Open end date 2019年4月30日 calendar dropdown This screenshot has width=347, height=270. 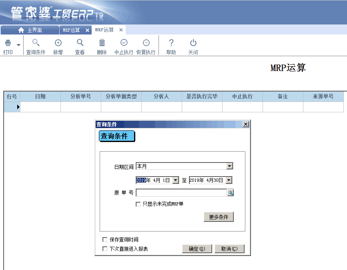[x=229, y=181]
